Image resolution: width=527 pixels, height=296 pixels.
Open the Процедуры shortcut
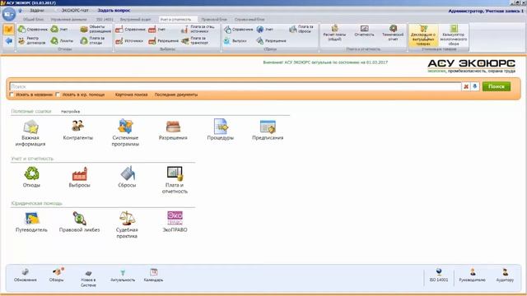221,130
